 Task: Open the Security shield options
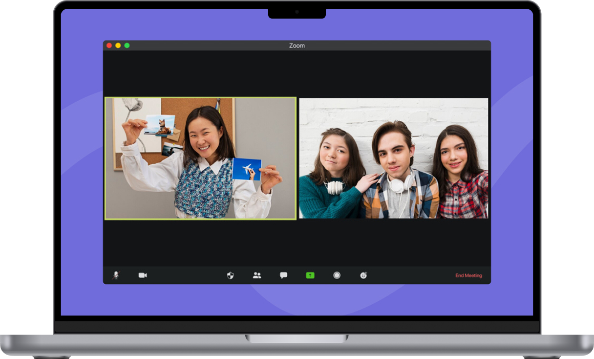tap(230, 275)
